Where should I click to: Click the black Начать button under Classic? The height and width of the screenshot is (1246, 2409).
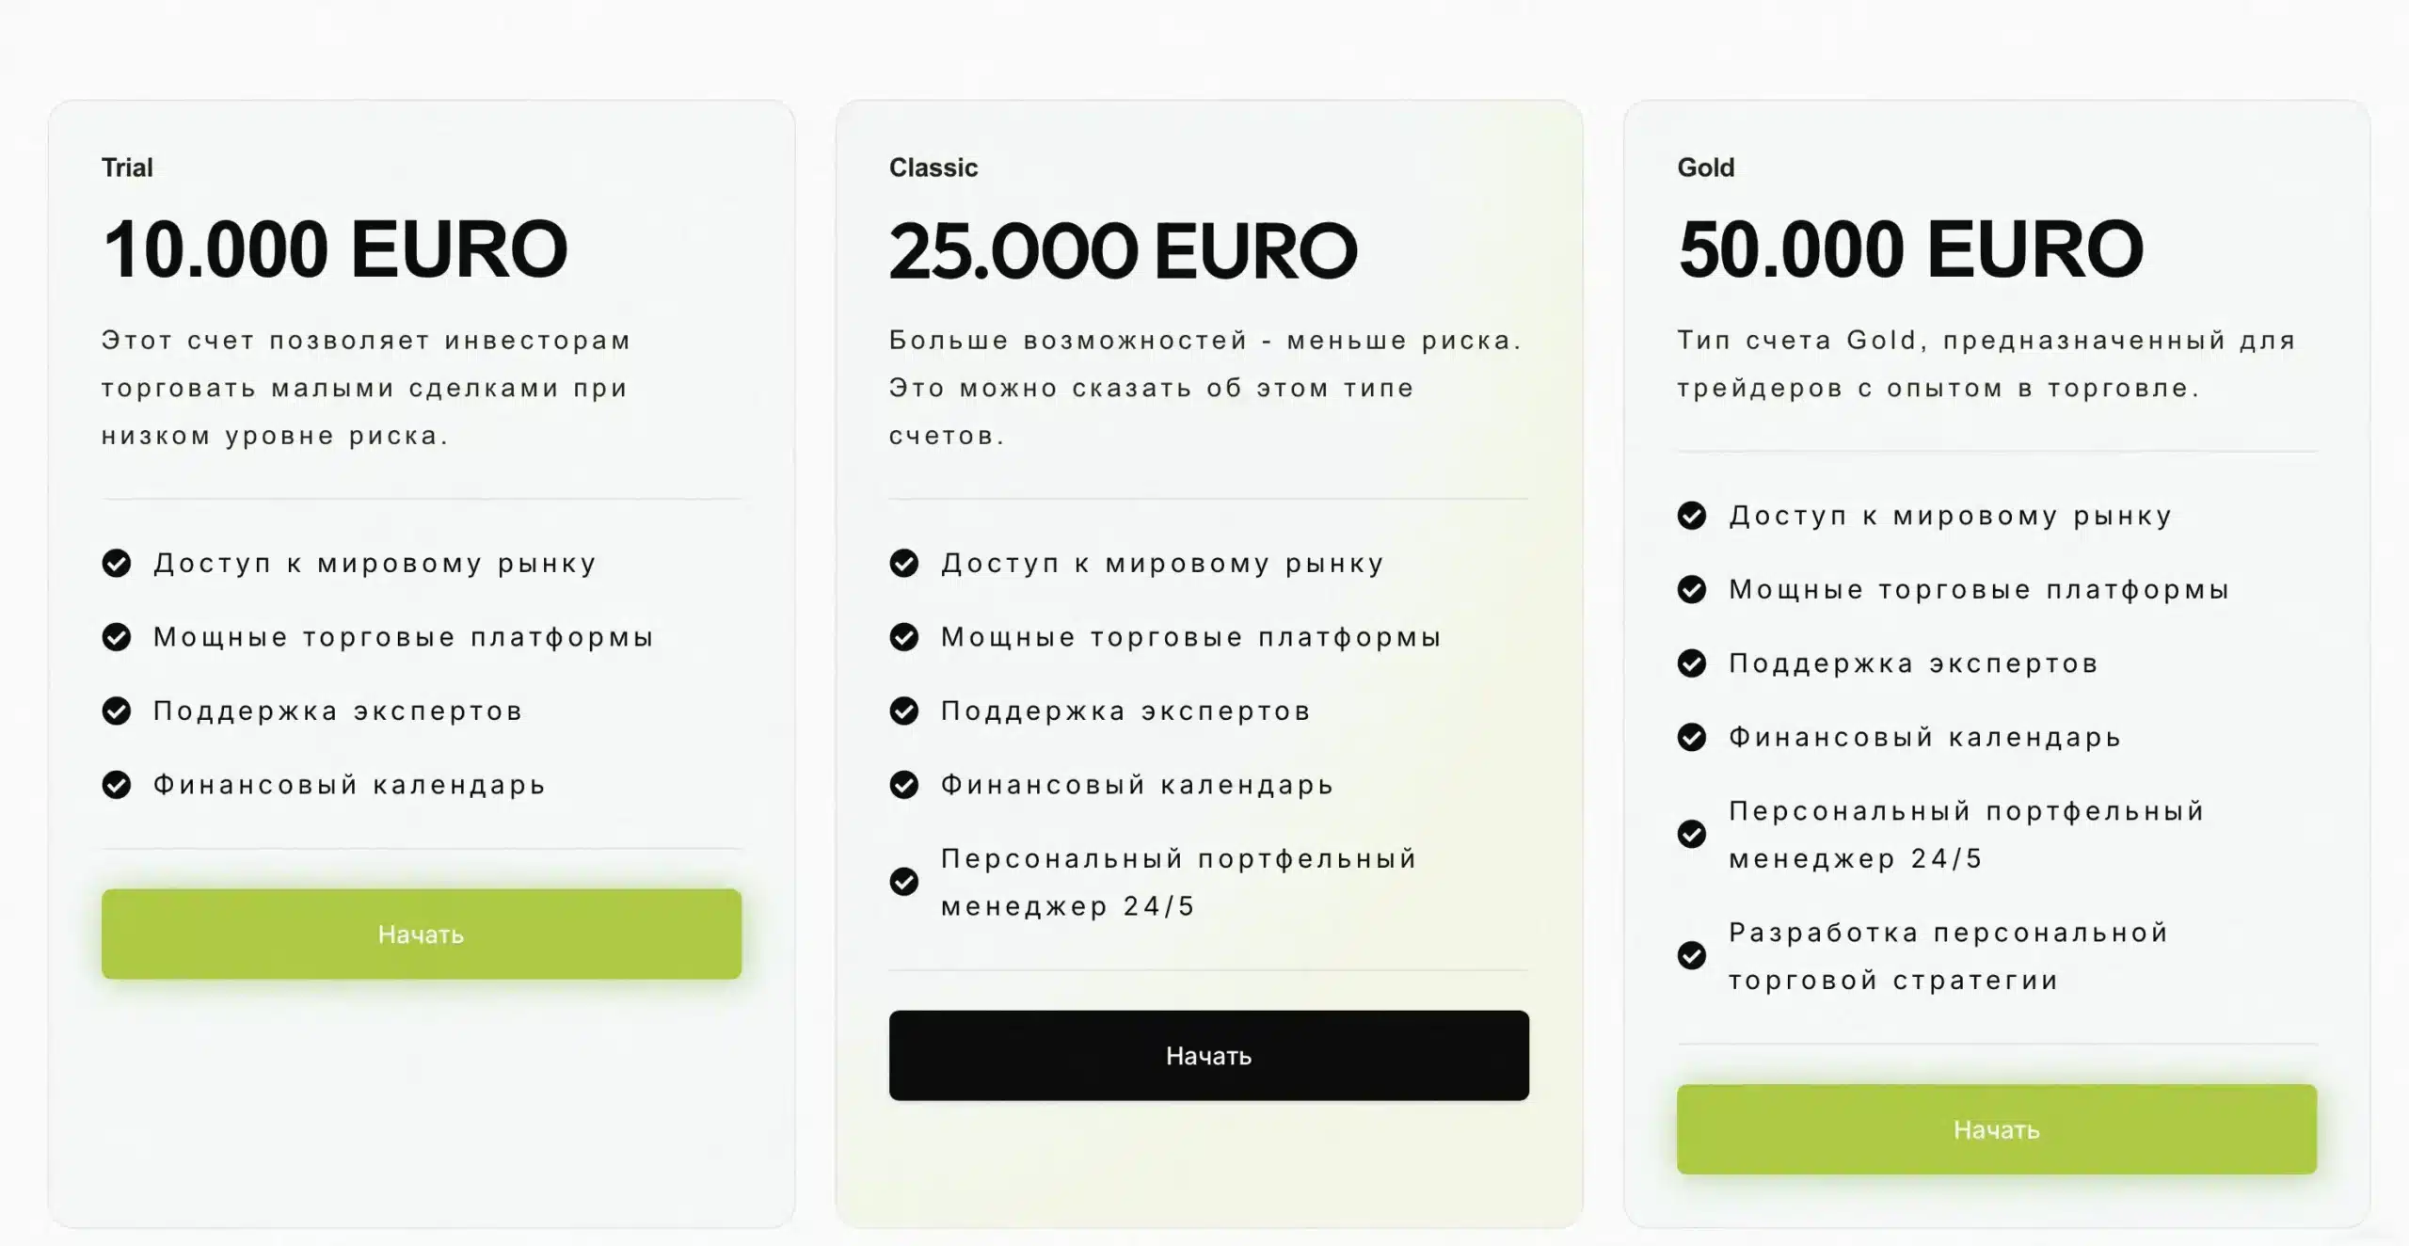pyautogui.click(x=1209, y=1055)
